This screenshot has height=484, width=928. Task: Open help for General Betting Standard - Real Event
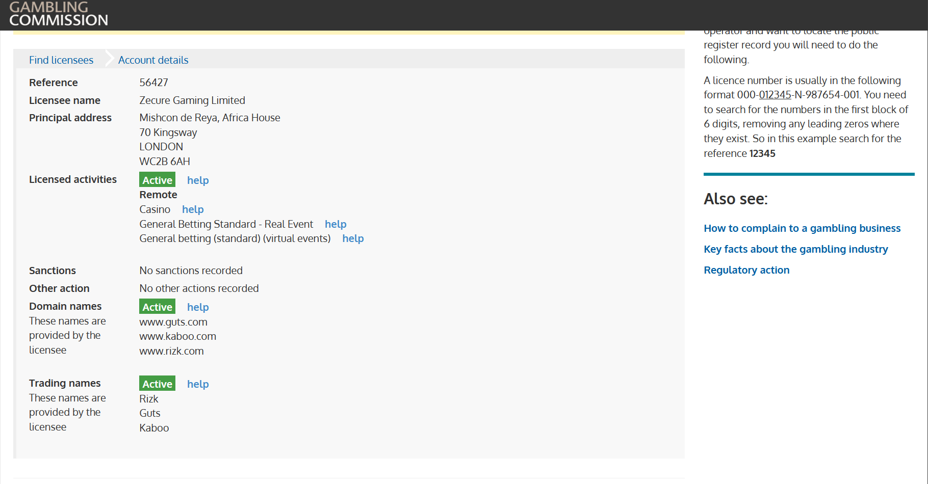(336, 224)
